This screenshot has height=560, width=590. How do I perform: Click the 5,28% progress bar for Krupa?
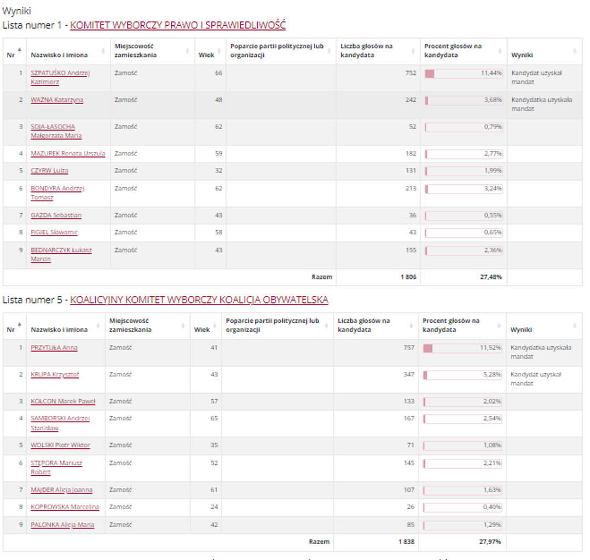[462, 375]
